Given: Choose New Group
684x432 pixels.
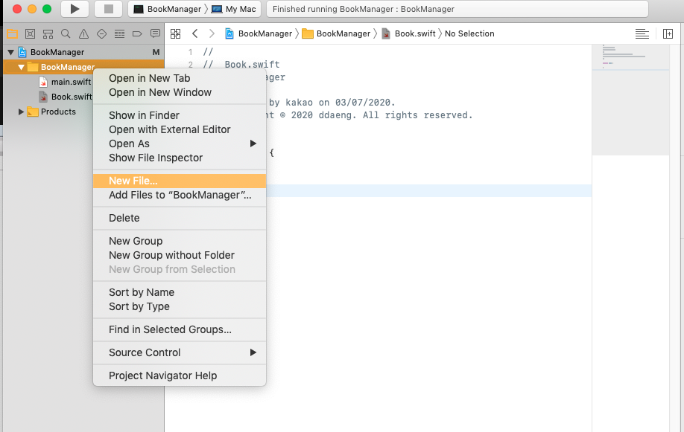Looking at the screenshot, I should (x=180, y=241).
